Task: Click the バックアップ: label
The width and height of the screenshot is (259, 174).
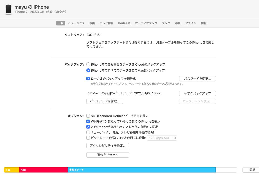Action: tap(74, 65)
